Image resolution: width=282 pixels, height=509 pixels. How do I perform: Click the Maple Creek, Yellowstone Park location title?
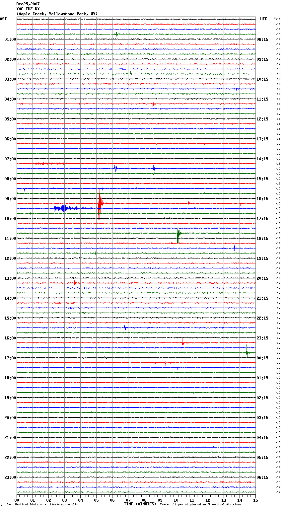click(x=57, y=14)
